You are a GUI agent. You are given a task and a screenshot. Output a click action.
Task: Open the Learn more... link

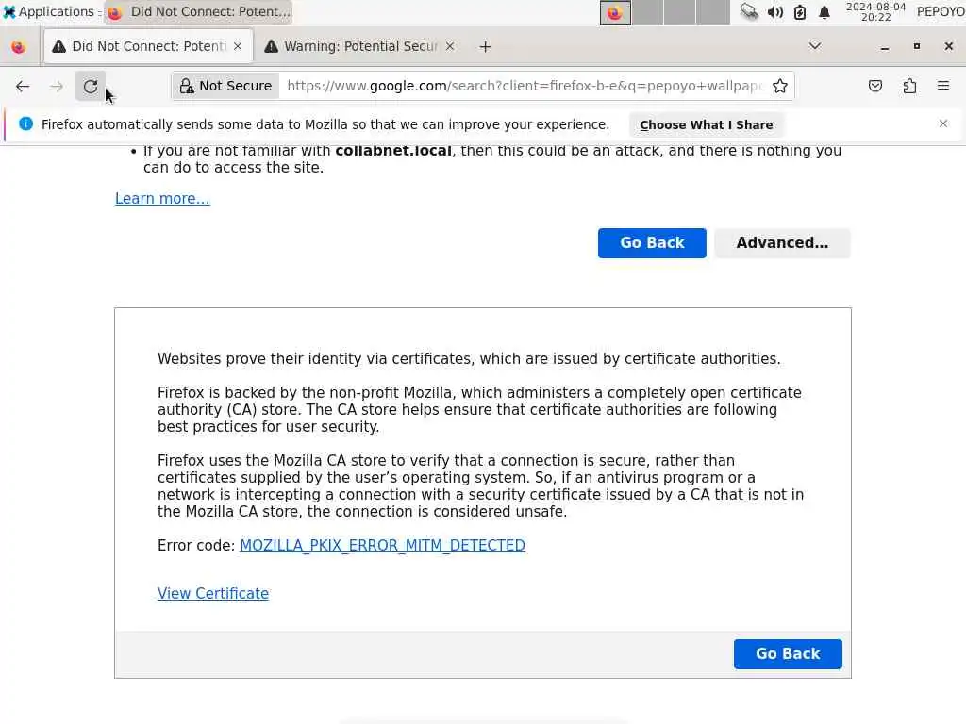(x=162, y=199)
